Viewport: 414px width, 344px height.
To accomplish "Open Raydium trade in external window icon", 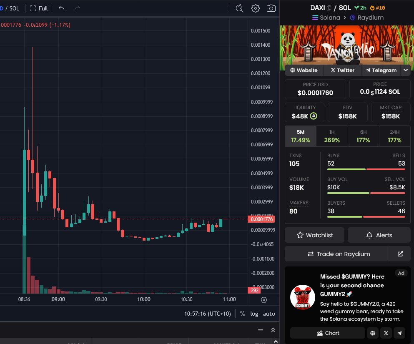I will point(400,254).
